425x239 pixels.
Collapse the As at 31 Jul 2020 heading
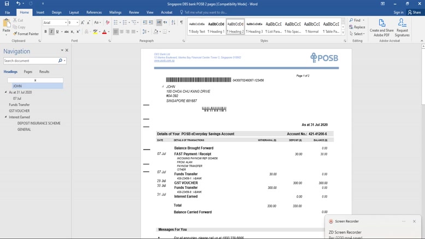[5, 92]
